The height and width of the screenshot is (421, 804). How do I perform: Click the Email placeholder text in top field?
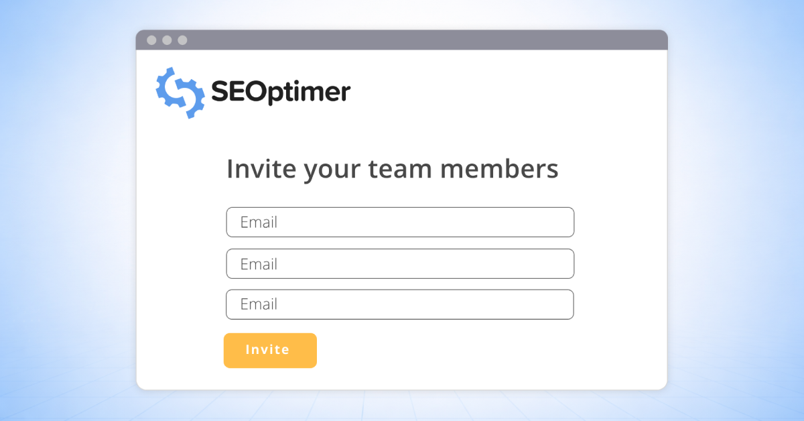point(259,222)
